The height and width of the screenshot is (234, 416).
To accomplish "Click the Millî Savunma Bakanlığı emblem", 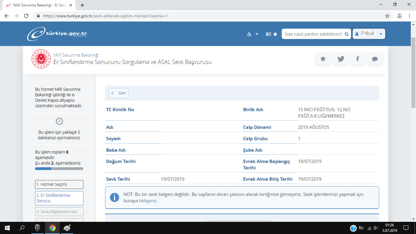I will (41, 59).
